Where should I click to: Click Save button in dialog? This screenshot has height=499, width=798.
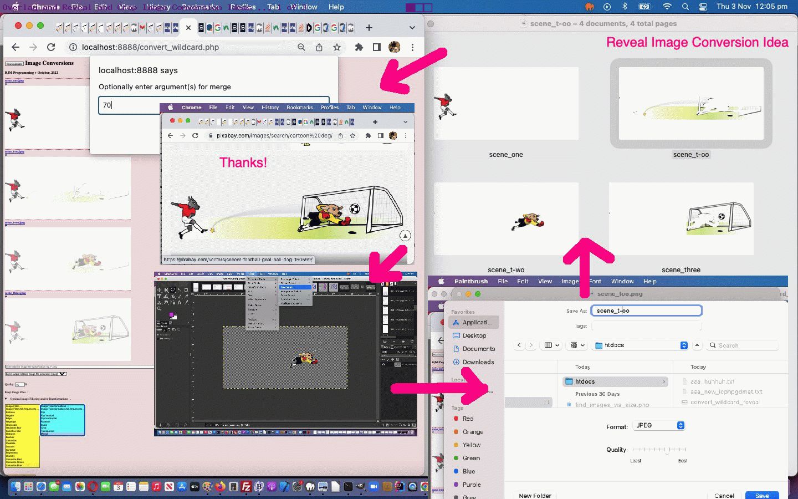tap(762, 495)
